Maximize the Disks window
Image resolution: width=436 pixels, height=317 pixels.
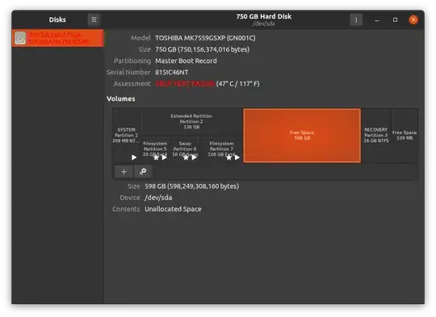[x=395, y=19]
